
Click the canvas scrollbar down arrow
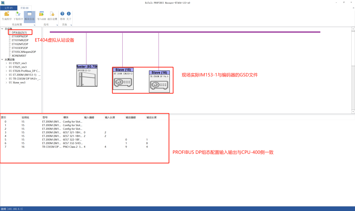pos(353,112)
